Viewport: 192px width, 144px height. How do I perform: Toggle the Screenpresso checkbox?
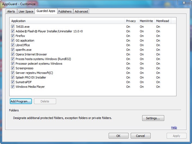click(13, 68)
